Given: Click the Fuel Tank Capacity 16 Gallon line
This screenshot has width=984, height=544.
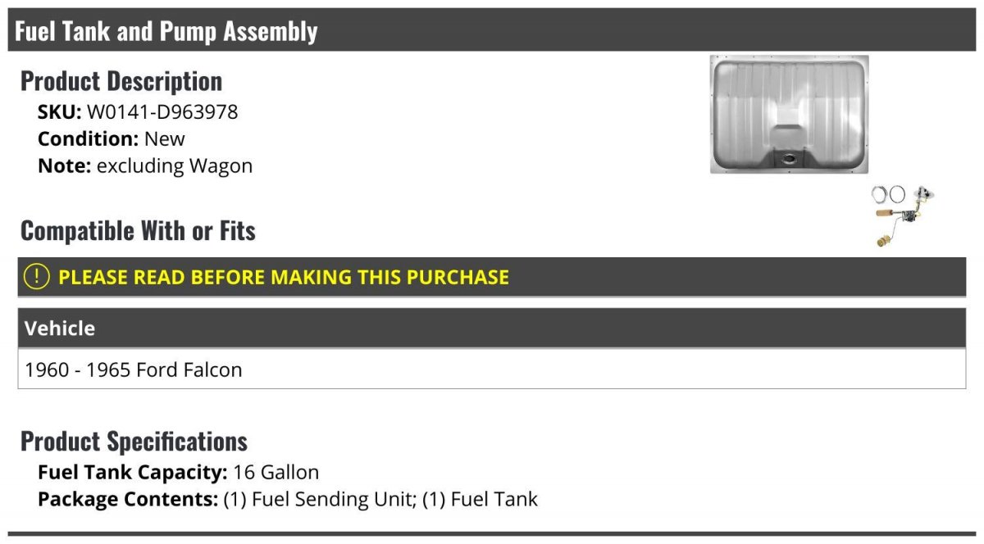Looking at the screenshot, I should pyautogui.click(x=178, y=472).
